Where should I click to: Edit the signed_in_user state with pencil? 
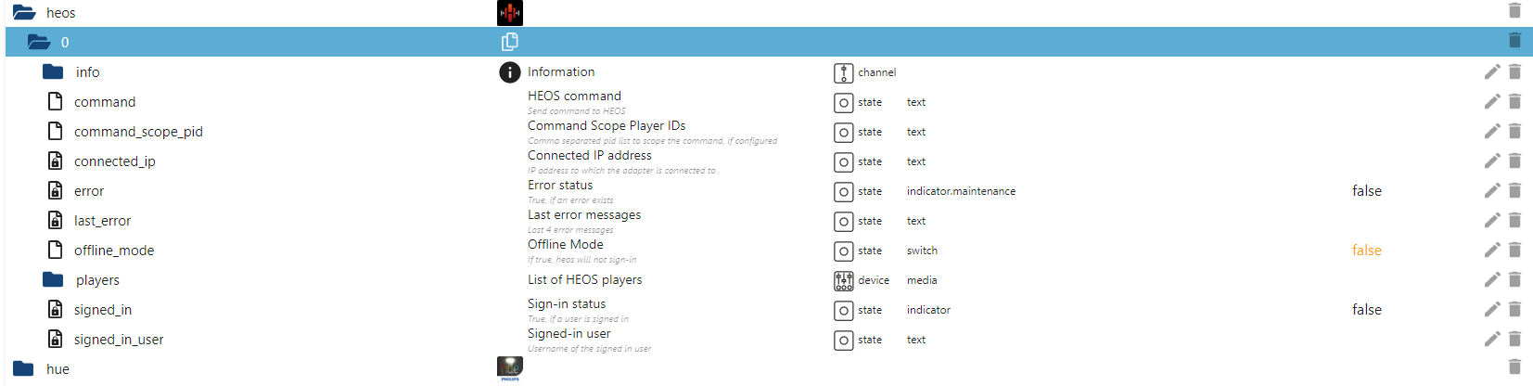tap(1491, 339)
